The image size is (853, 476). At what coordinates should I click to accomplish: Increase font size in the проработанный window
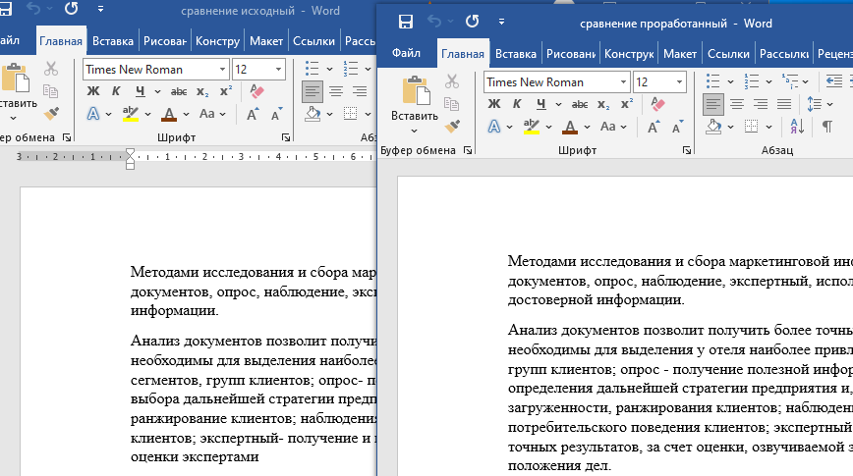[654, 127]
